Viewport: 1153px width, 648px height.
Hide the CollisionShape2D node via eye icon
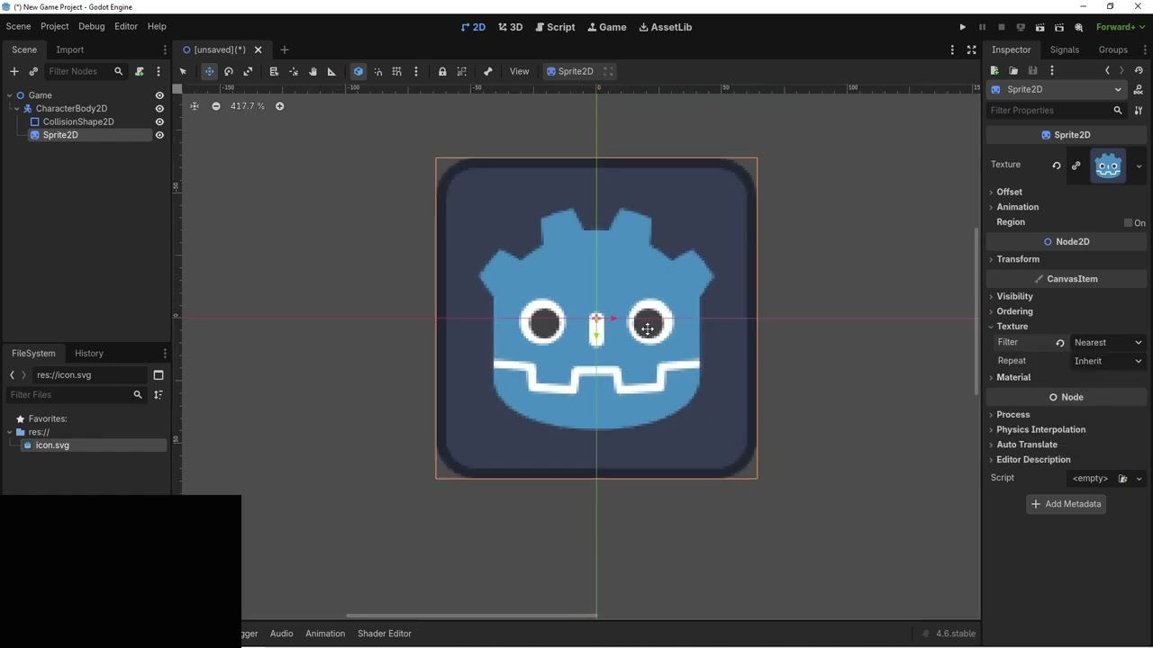[x=159, y=121]
